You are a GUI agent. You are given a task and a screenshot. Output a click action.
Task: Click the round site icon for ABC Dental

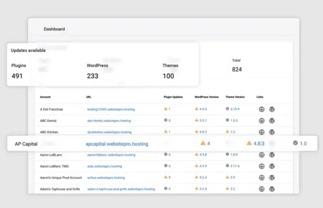coord(262,121)
